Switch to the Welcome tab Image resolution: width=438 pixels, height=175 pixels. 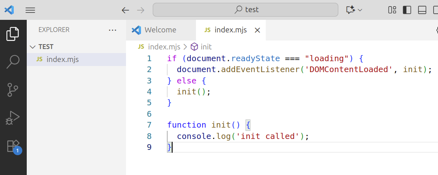coord(160,30)
